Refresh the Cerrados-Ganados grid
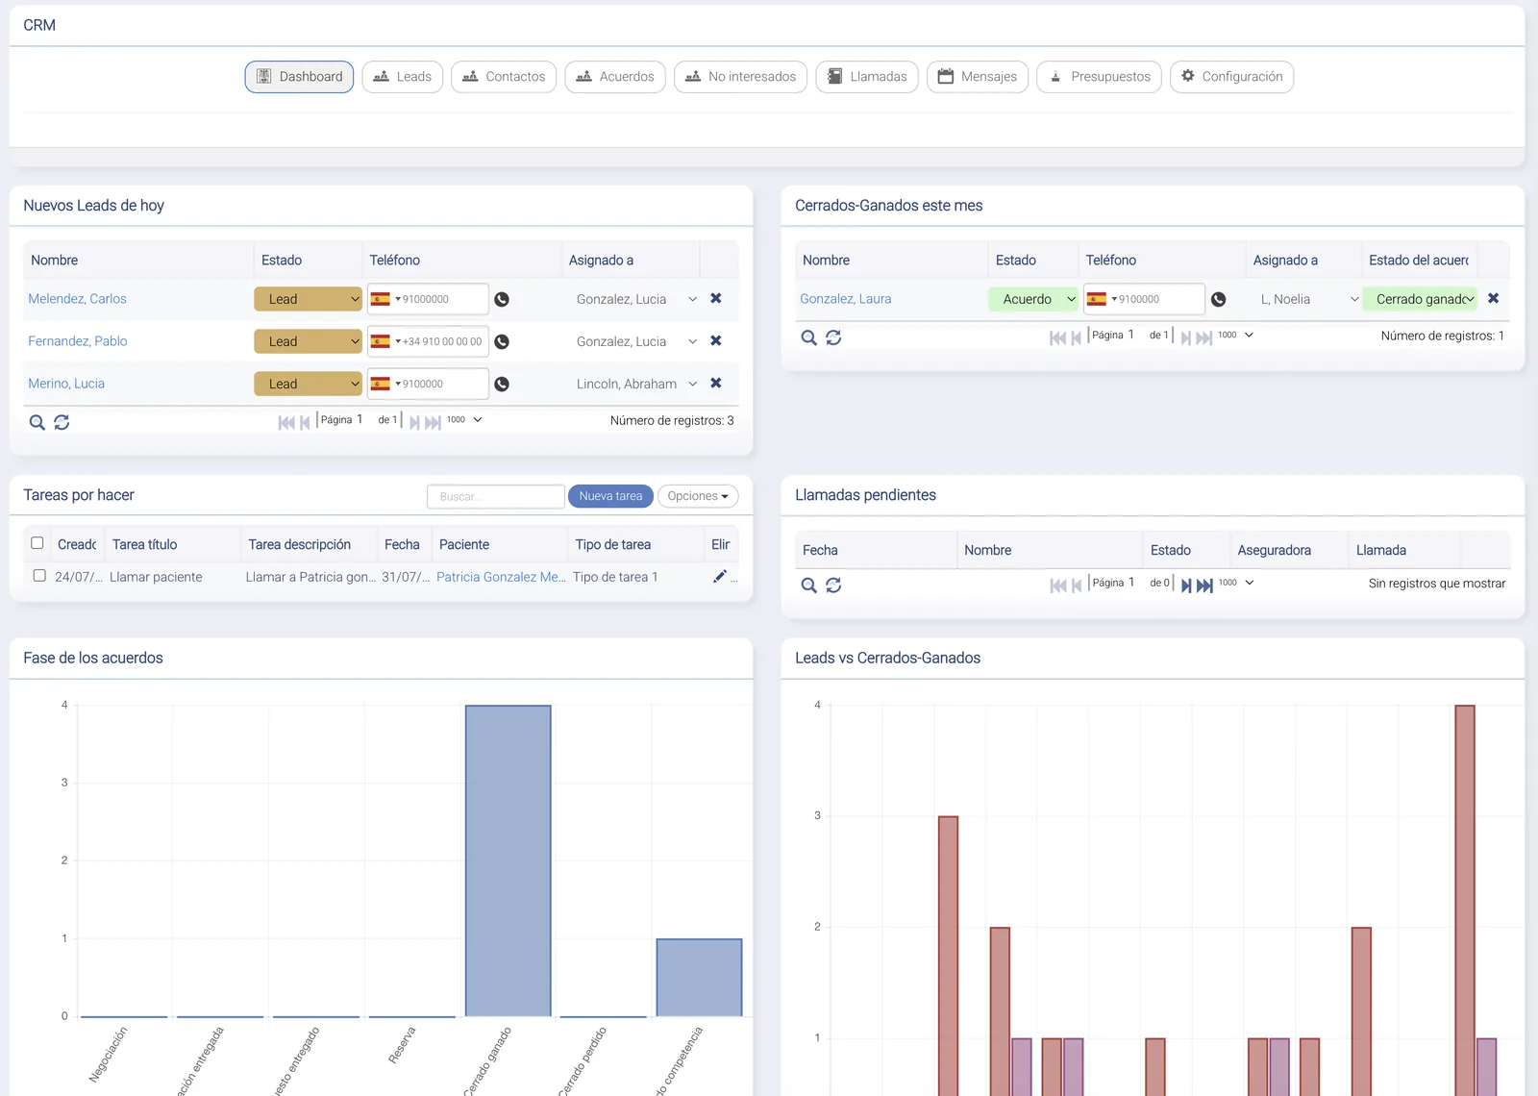Image resolution: width=1538 pixels, height=1096 pixels. [833, 337]
